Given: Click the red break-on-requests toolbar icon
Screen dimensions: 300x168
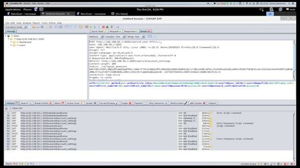Looking at the screenshot, I should [x=87, y=27].
